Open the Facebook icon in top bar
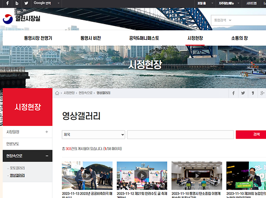This screenshot has width=266, height=198. (7, 3)
